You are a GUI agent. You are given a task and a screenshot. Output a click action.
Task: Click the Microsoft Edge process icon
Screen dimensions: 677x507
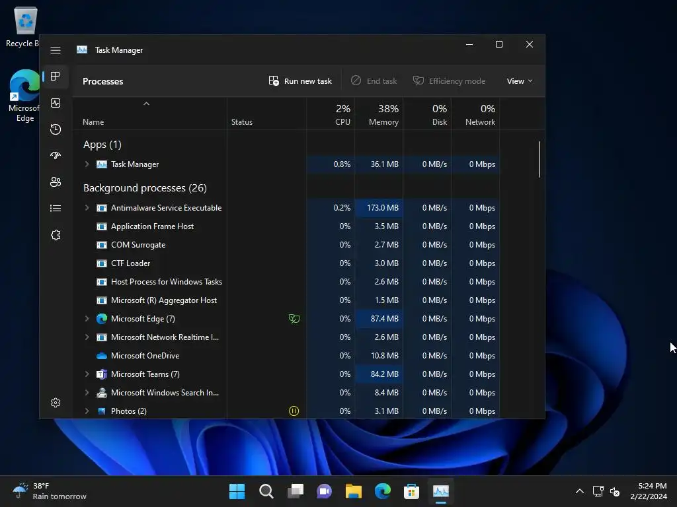(x=101, y=319)
